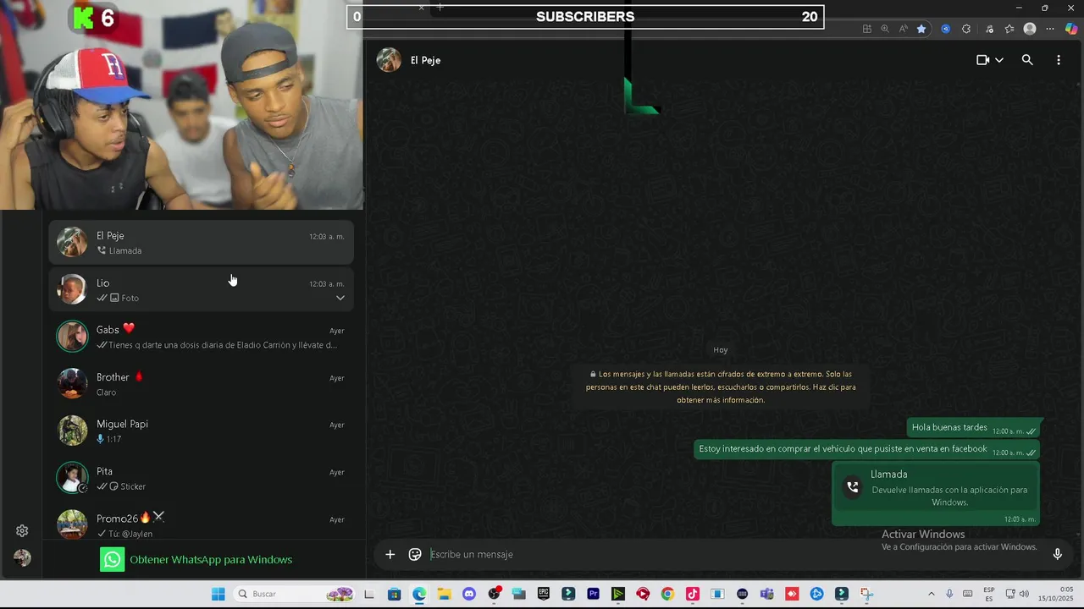Open Epic Games from taskbar
This screenshot has height=609, width=1084.
coord(543,594)
